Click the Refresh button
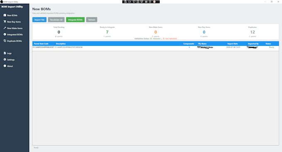282x152 pixels. coord(92,20)
